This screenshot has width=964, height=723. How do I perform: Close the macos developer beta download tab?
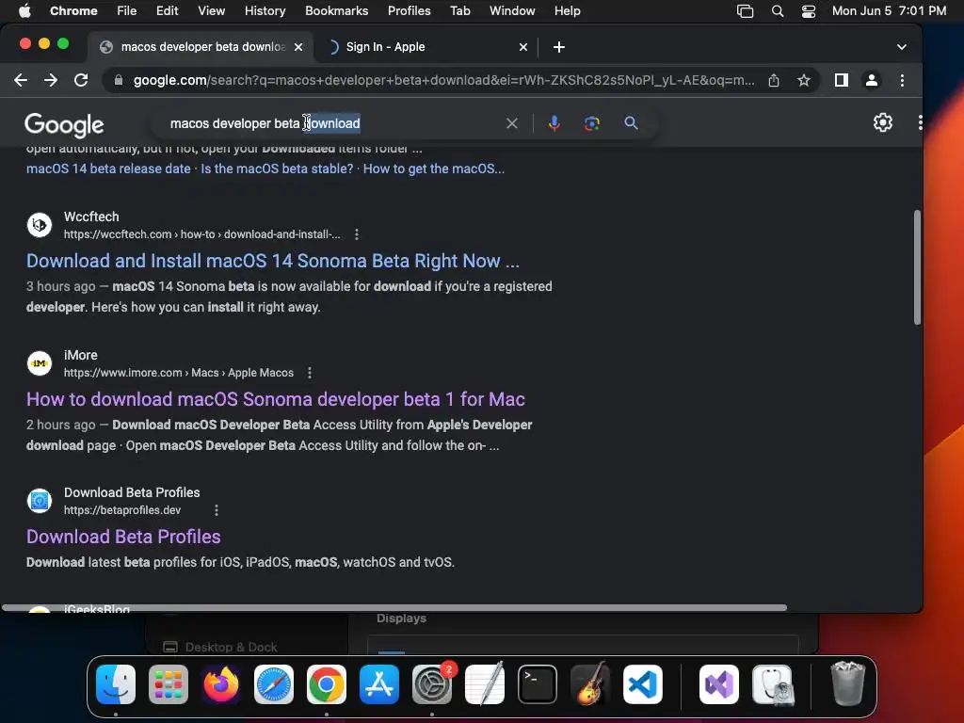pyautogui.click(x=298, y=47)
